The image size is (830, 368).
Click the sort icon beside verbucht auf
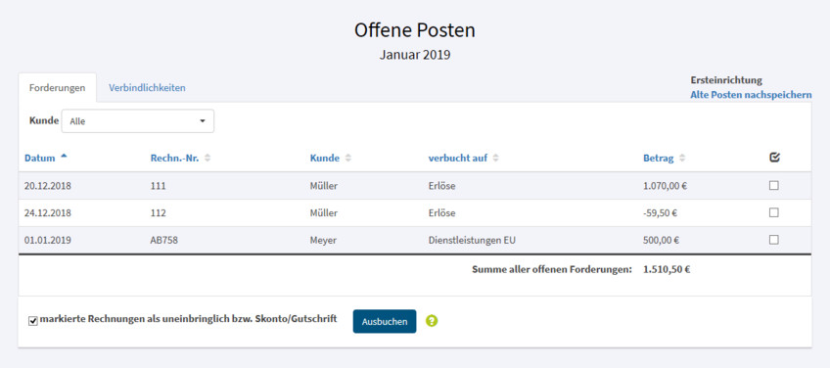tap(495, 158)
